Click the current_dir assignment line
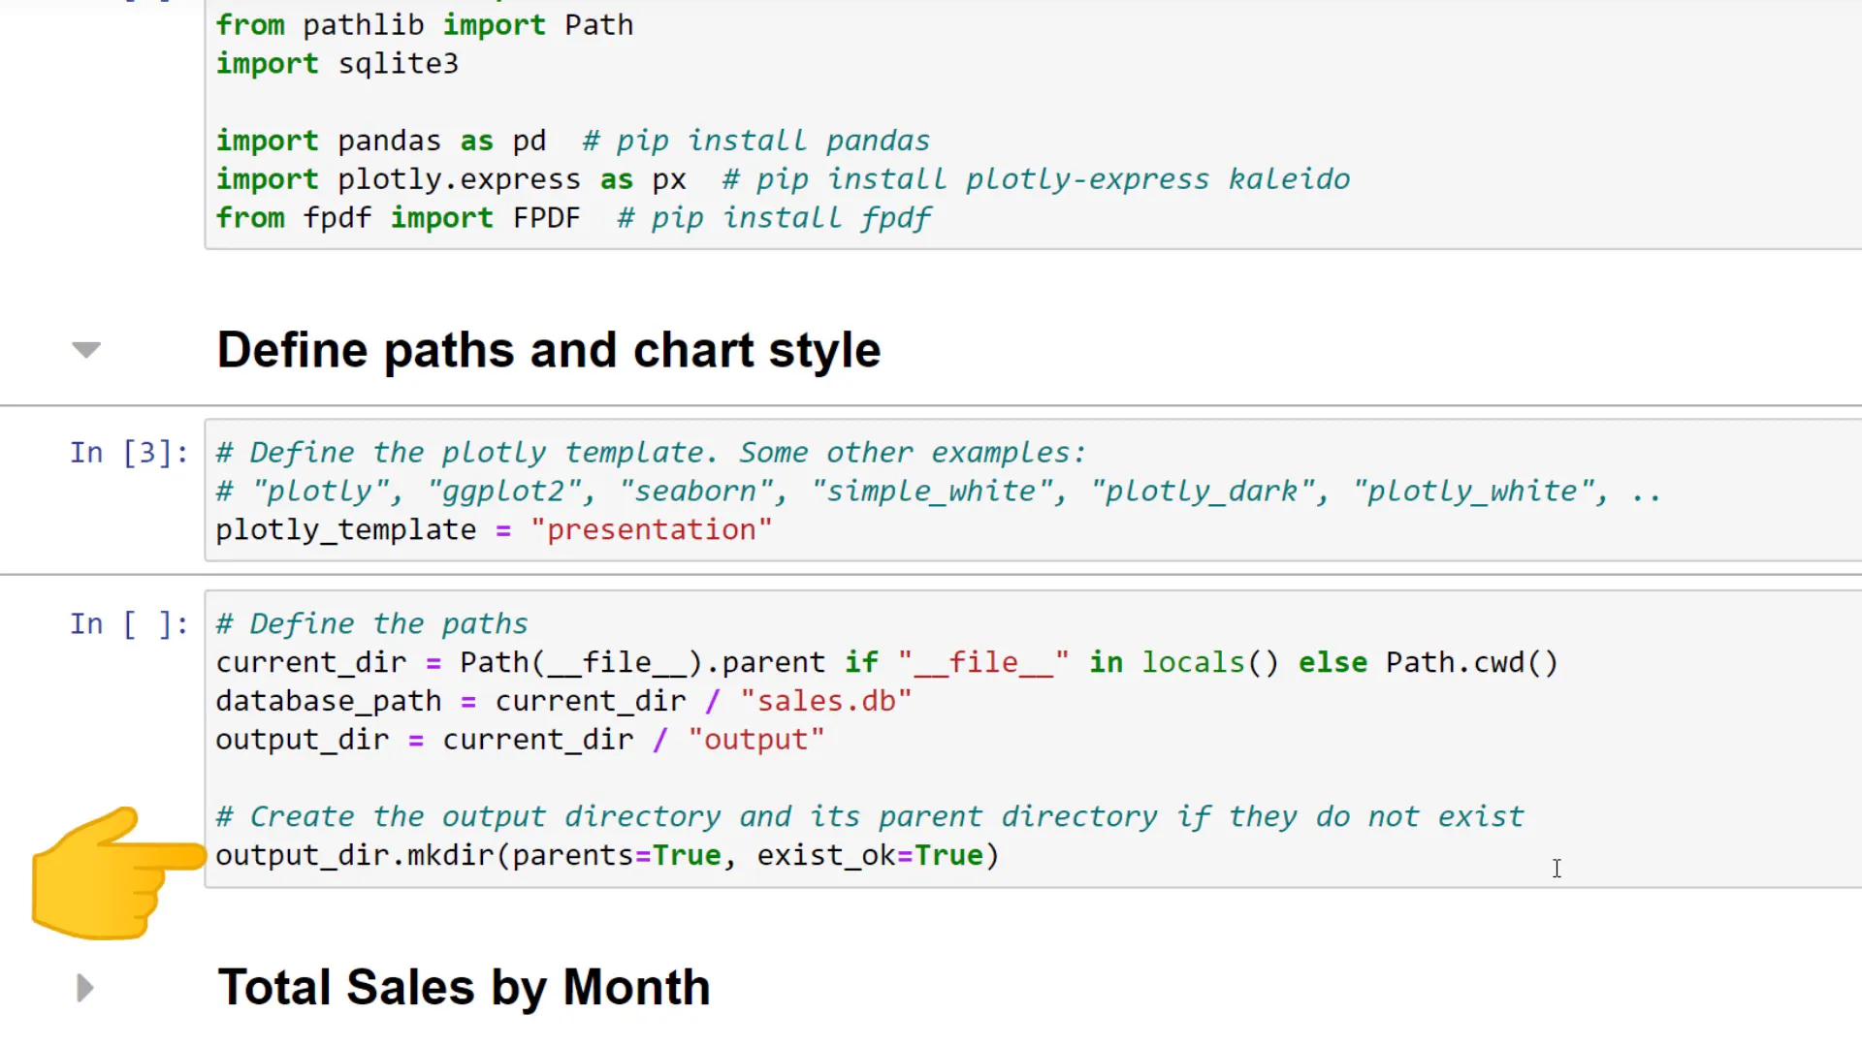 click(x=679, y=661)
